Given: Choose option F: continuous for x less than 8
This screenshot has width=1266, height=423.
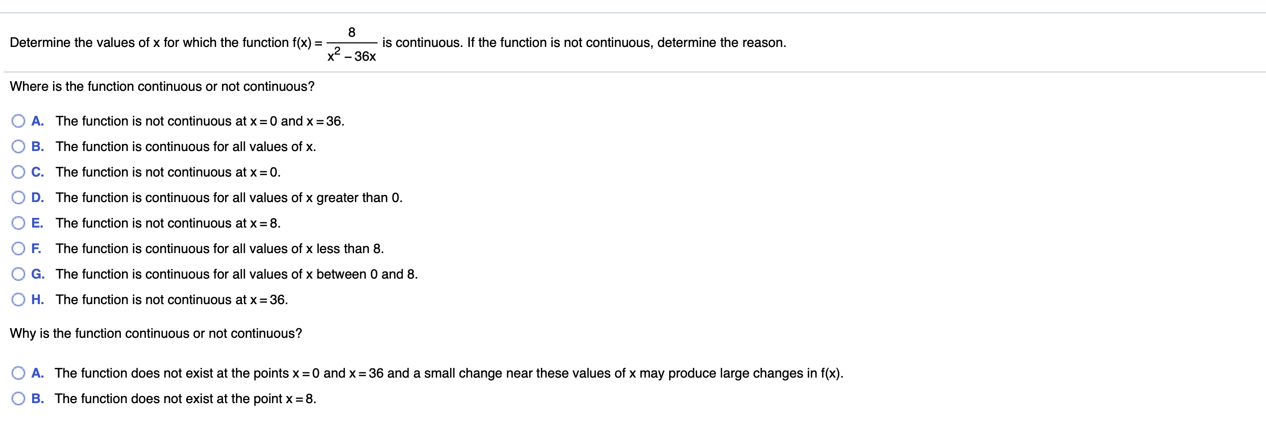Looking at the screenshot, I should [18, 248].
